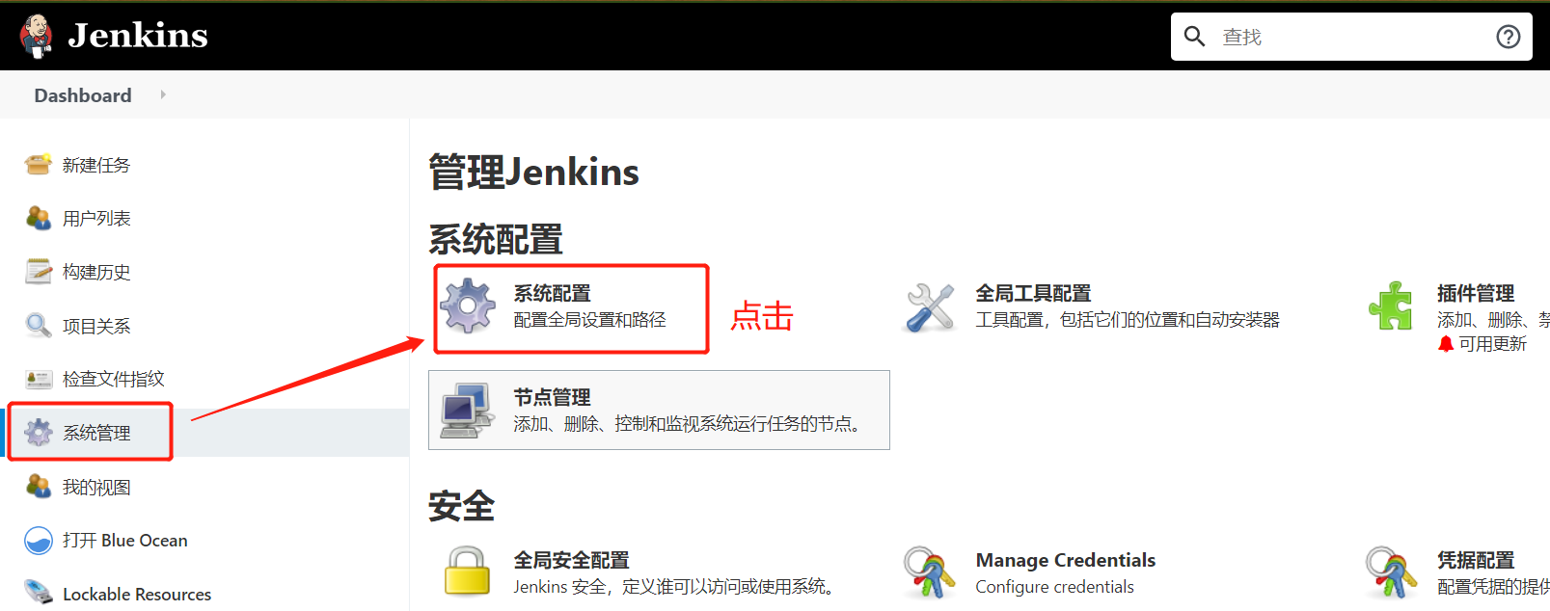Viewport: 1550px width, 611px height.
Task: Click the Blue Ocean circle icon
Action: [39, 541]
